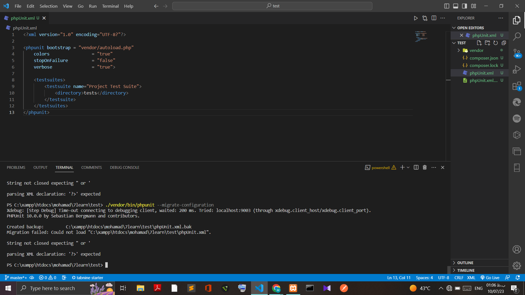
Task: Open errors and warnings count in status bar
Action: pos(48,278)
